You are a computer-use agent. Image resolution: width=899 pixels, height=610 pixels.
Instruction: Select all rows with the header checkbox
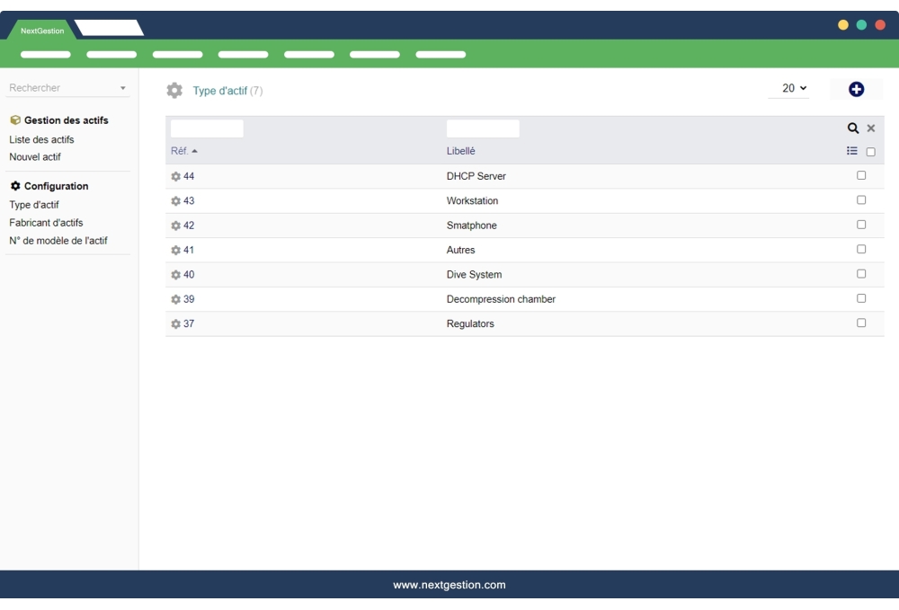tap(872, 151)
